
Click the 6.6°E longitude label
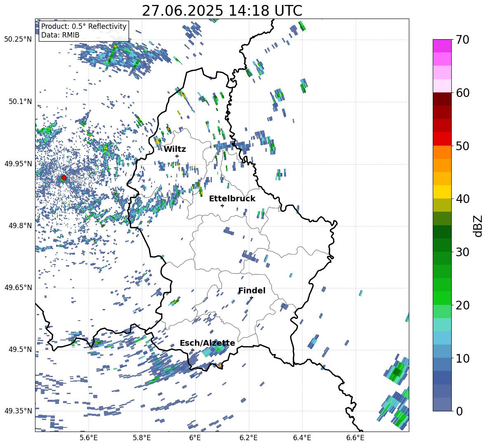tap(355, 438)
